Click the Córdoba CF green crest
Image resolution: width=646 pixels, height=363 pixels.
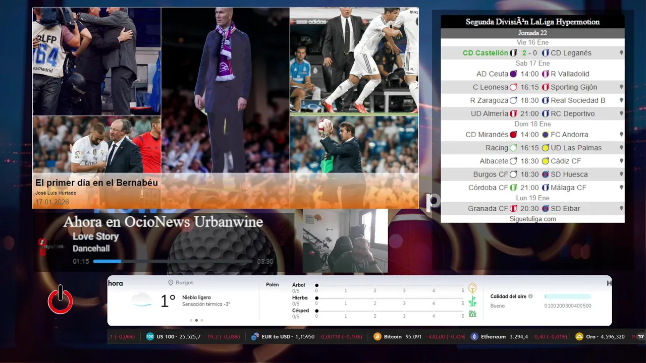pyautogui.click(x=514, y=188)
